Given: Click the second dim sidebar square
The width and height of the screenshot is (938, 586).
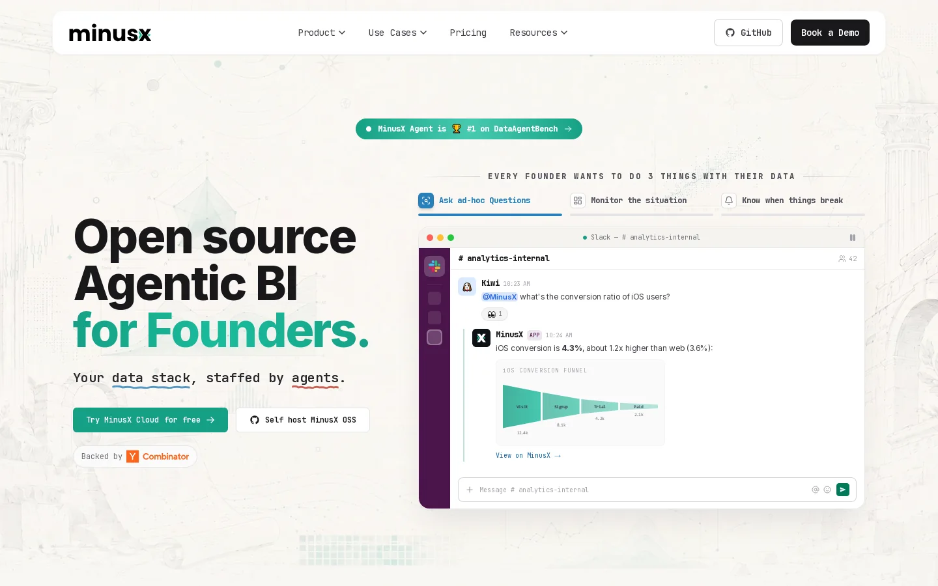Looking at the screenshot, I should tap(434, 318).
